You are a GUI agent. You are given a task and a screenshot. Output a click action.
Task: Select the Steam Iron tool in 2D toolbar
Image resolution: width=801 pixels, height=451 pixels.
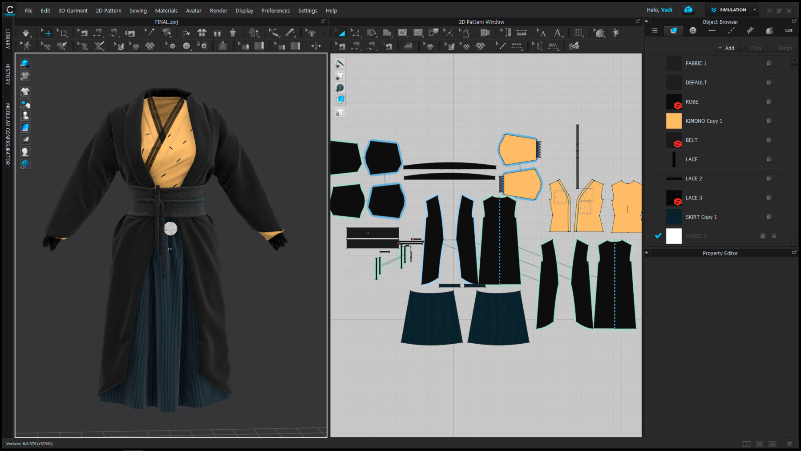click(409, 46)
